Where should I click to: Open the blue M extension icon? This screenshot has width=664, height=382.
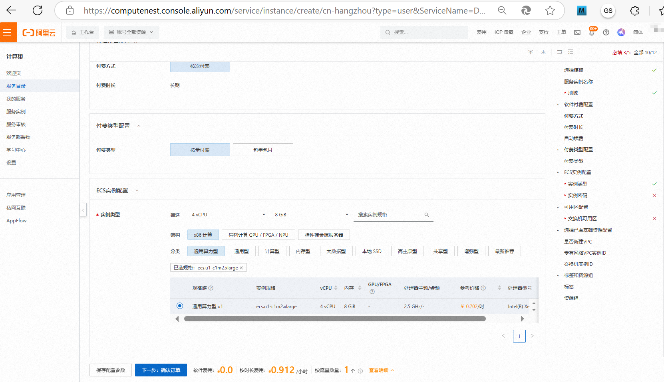pos(582,11)
